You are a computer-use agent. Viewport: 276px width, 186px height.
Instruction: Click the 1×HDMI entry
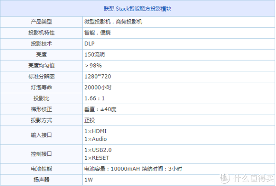tap(95, 131)
